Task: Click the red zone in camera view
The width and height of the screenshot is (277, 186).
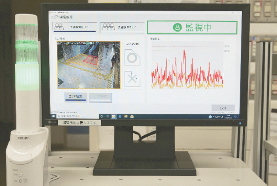Action: click(x=91, y=60)
